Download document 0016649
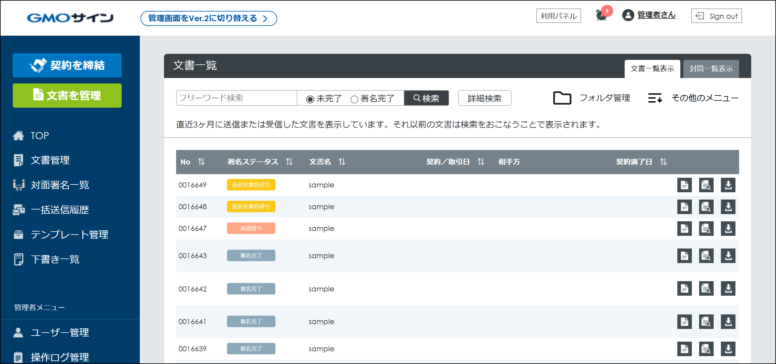The height and width of the screenshot is (364, 776). [x=728, y=185]
